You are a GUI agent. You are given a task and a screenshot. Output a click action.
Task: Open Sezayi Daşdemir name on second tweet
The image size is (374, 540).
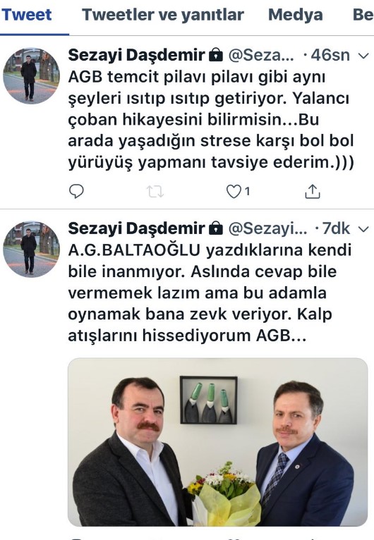tap(136, 228)
